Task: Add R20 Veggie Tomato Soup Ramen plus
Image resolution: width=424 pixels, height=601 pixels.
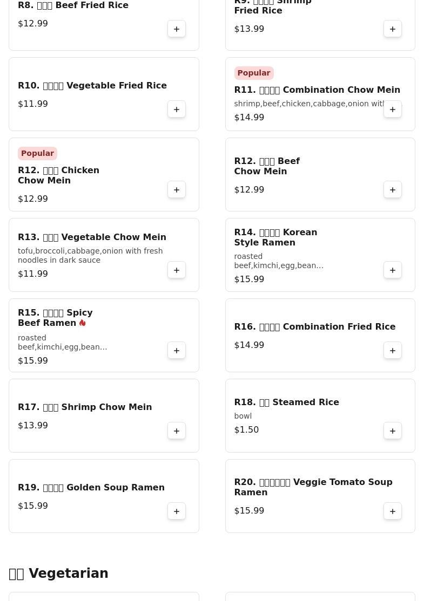Action: point(393,511)
